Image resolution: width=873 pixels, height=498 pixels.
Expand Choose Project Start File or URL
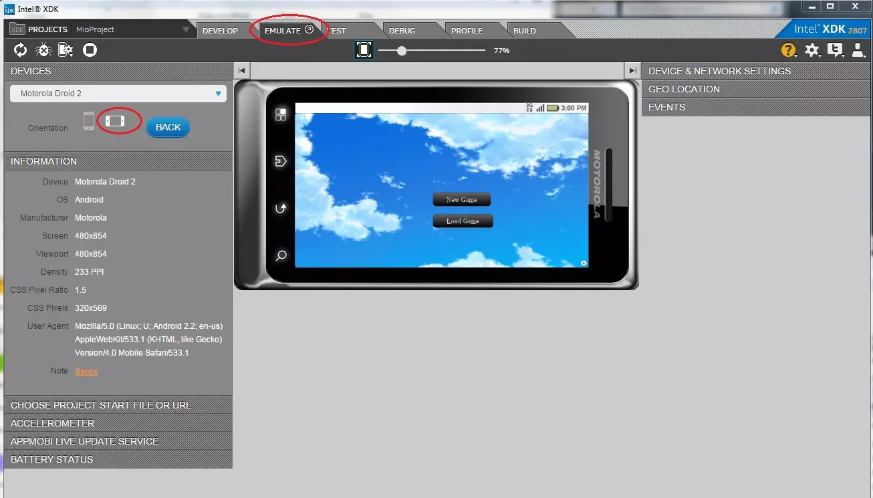tap(118, 405)
